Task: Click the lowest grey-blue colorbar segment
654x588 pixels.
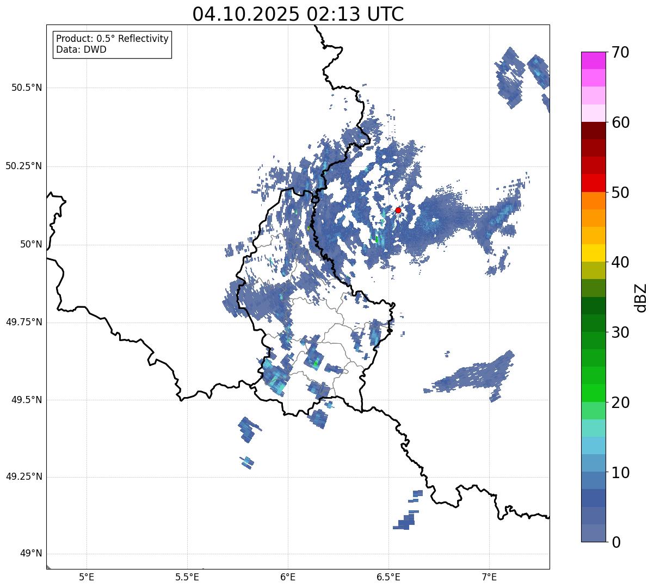Action: (x=594, y=533)
